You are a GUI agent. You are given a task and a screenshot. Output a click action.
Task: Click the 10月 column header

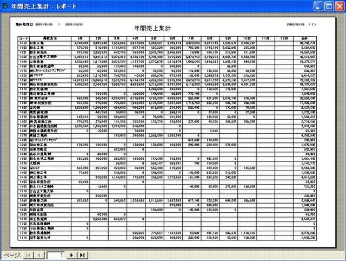point(247,38)
